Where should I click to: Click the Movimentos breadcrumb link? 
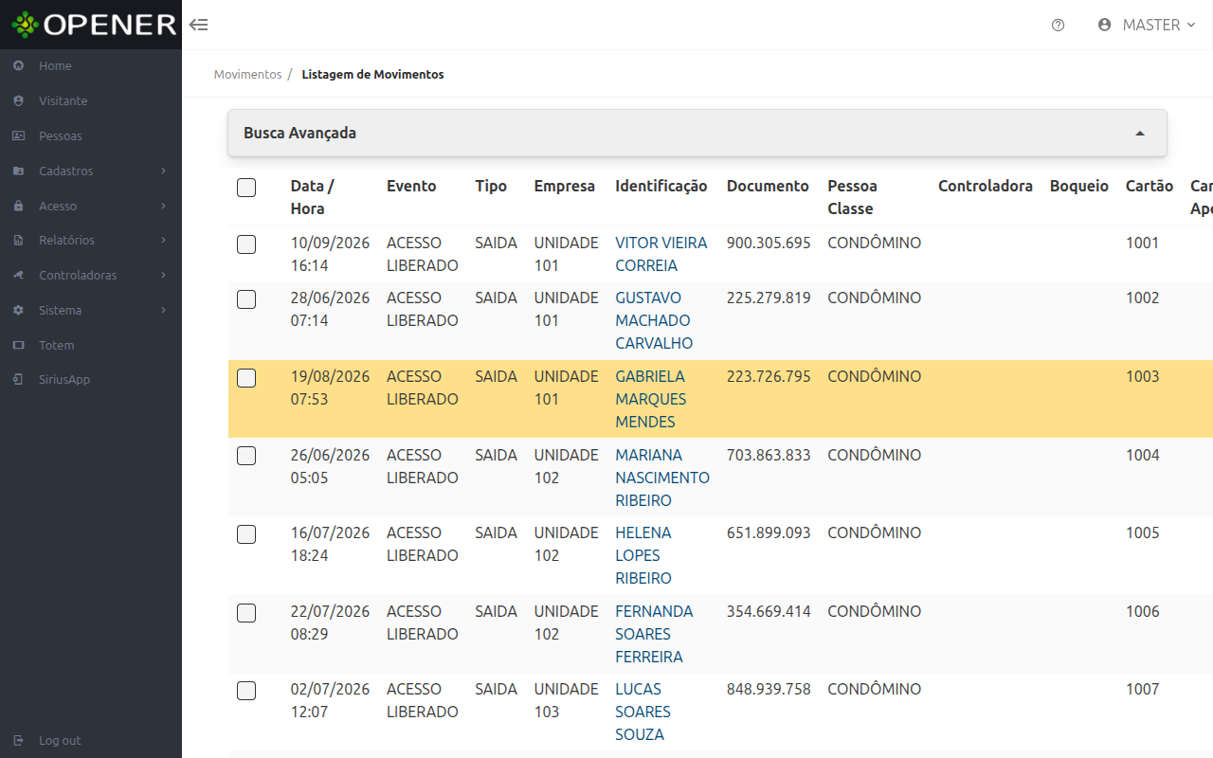pyautogui.click(x=247, y=74)
